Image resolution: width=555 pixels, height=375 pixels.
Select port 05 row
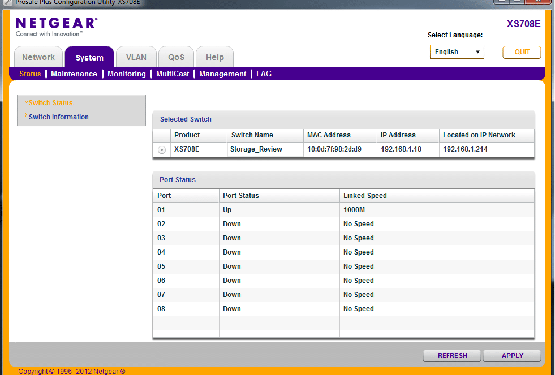point(343,266)
